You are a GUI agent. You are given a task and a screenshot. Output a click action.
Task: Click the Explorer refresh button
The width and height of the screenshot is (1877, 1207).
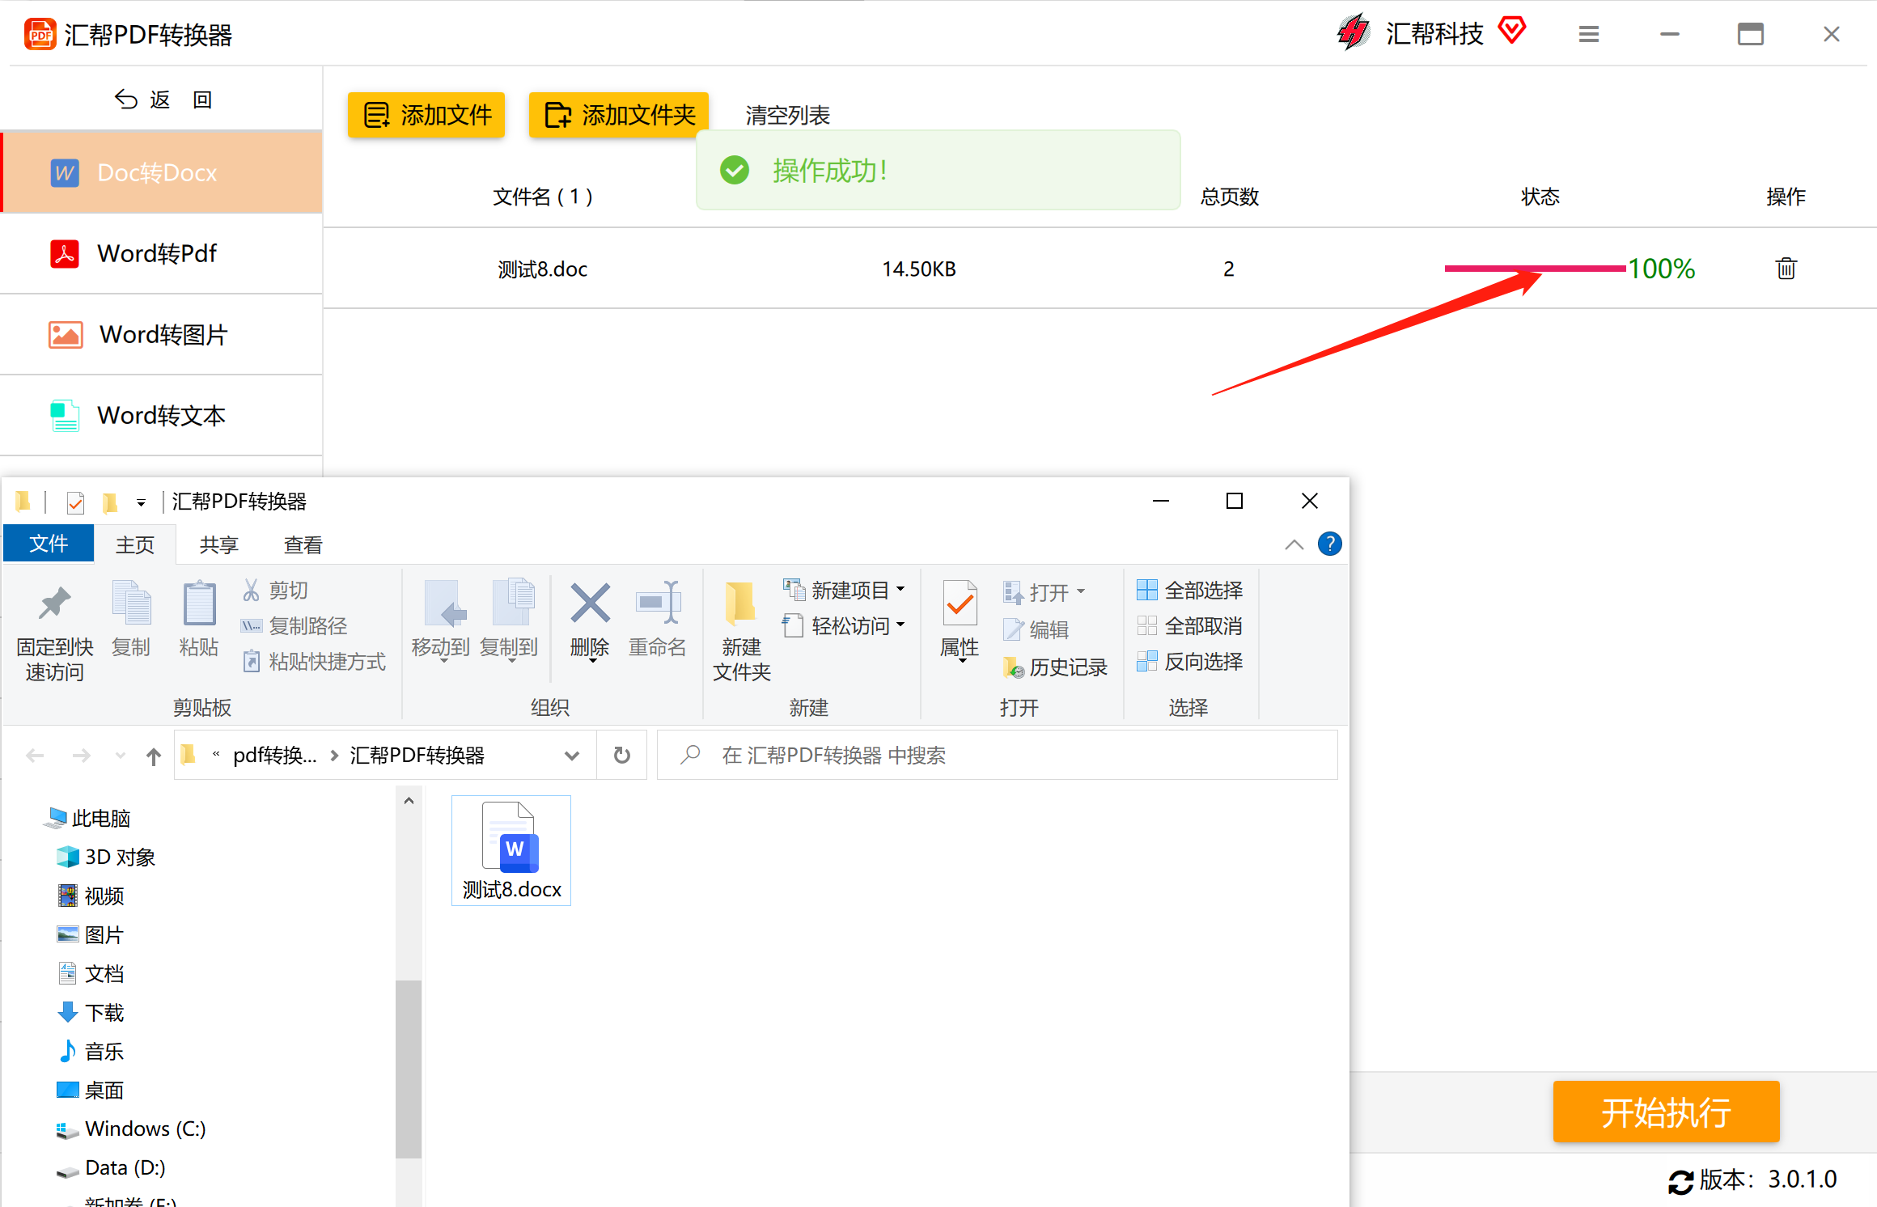(x=621, y=756)
